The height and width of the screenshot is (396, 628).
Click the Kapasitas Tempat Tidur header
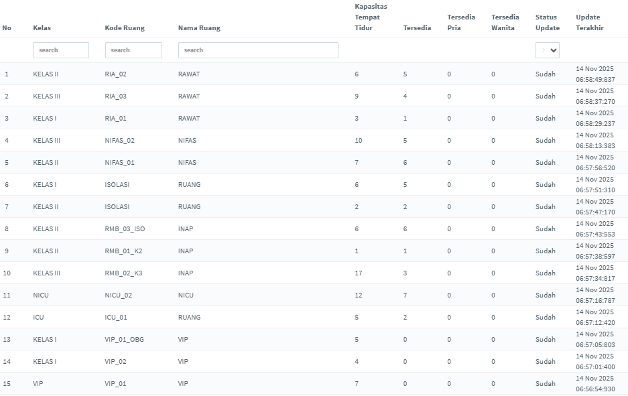(x=370, y=17)
